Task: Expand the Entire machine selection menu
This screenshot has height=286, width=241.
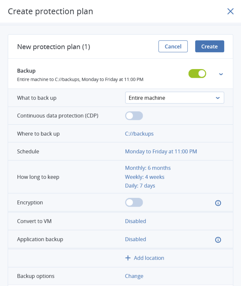Action: click(174, 98)
